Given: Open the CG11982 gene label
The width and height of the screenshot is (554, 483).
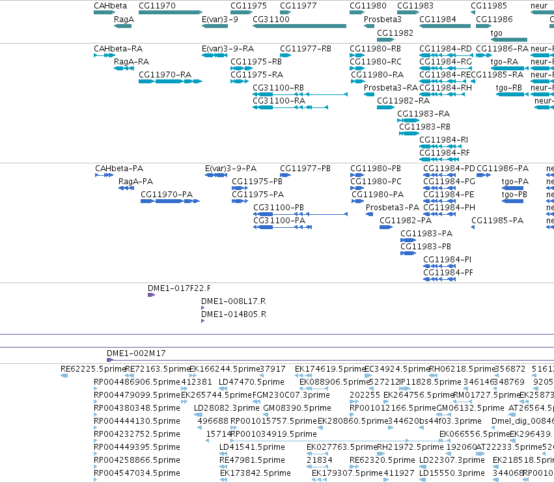Looking at the screenshot, I should point(395,33).
